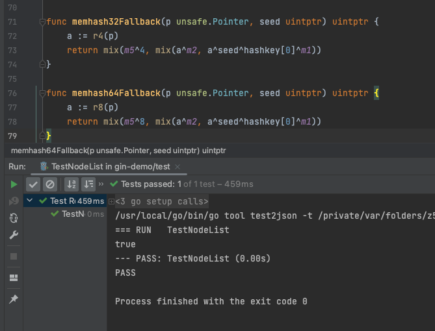Toggle Show Ignored tests button
This screenshot has height=331, width=435.
(x=50, y=184)
